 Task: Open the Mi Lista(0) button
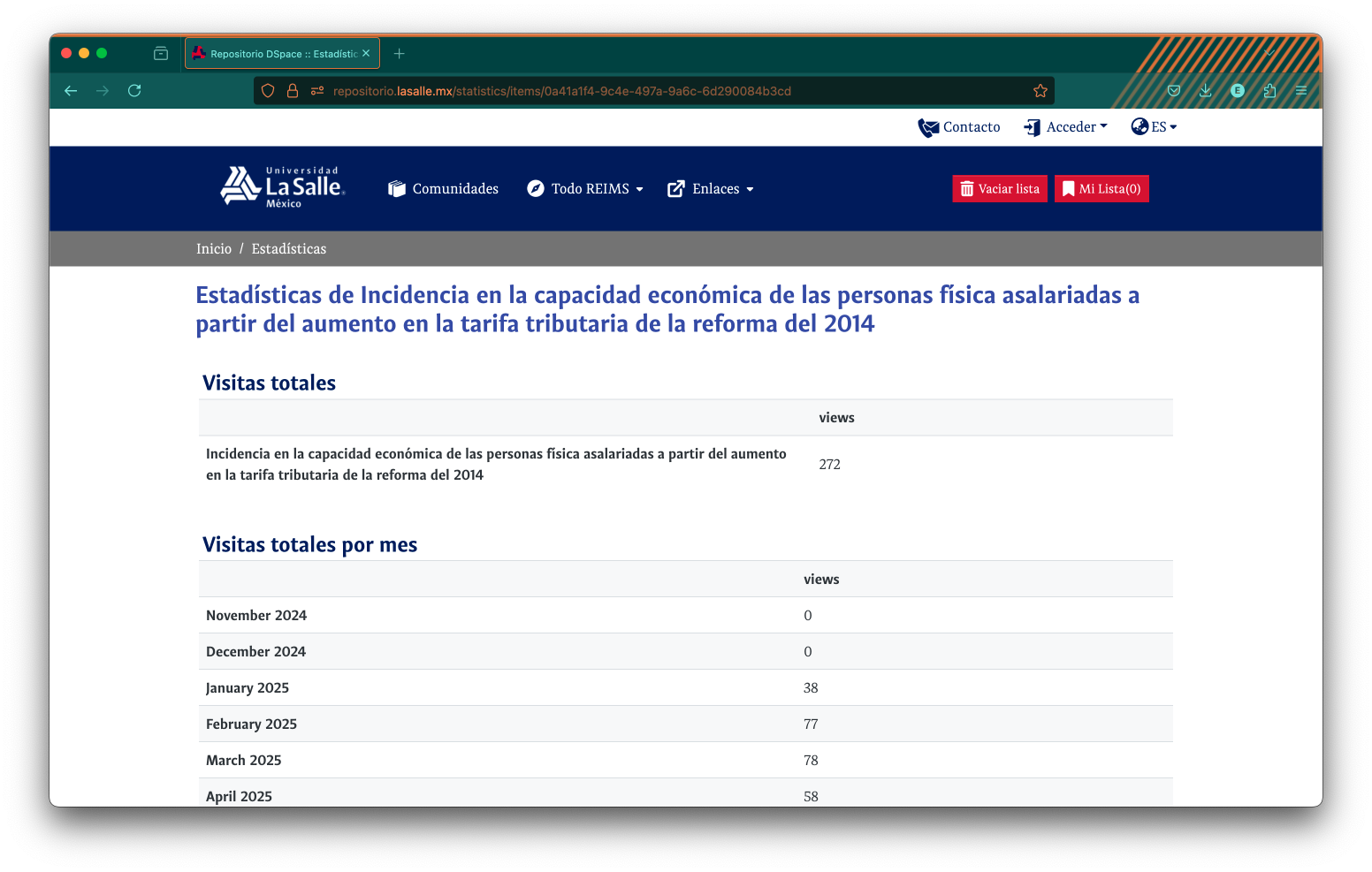coord(1101,189)
